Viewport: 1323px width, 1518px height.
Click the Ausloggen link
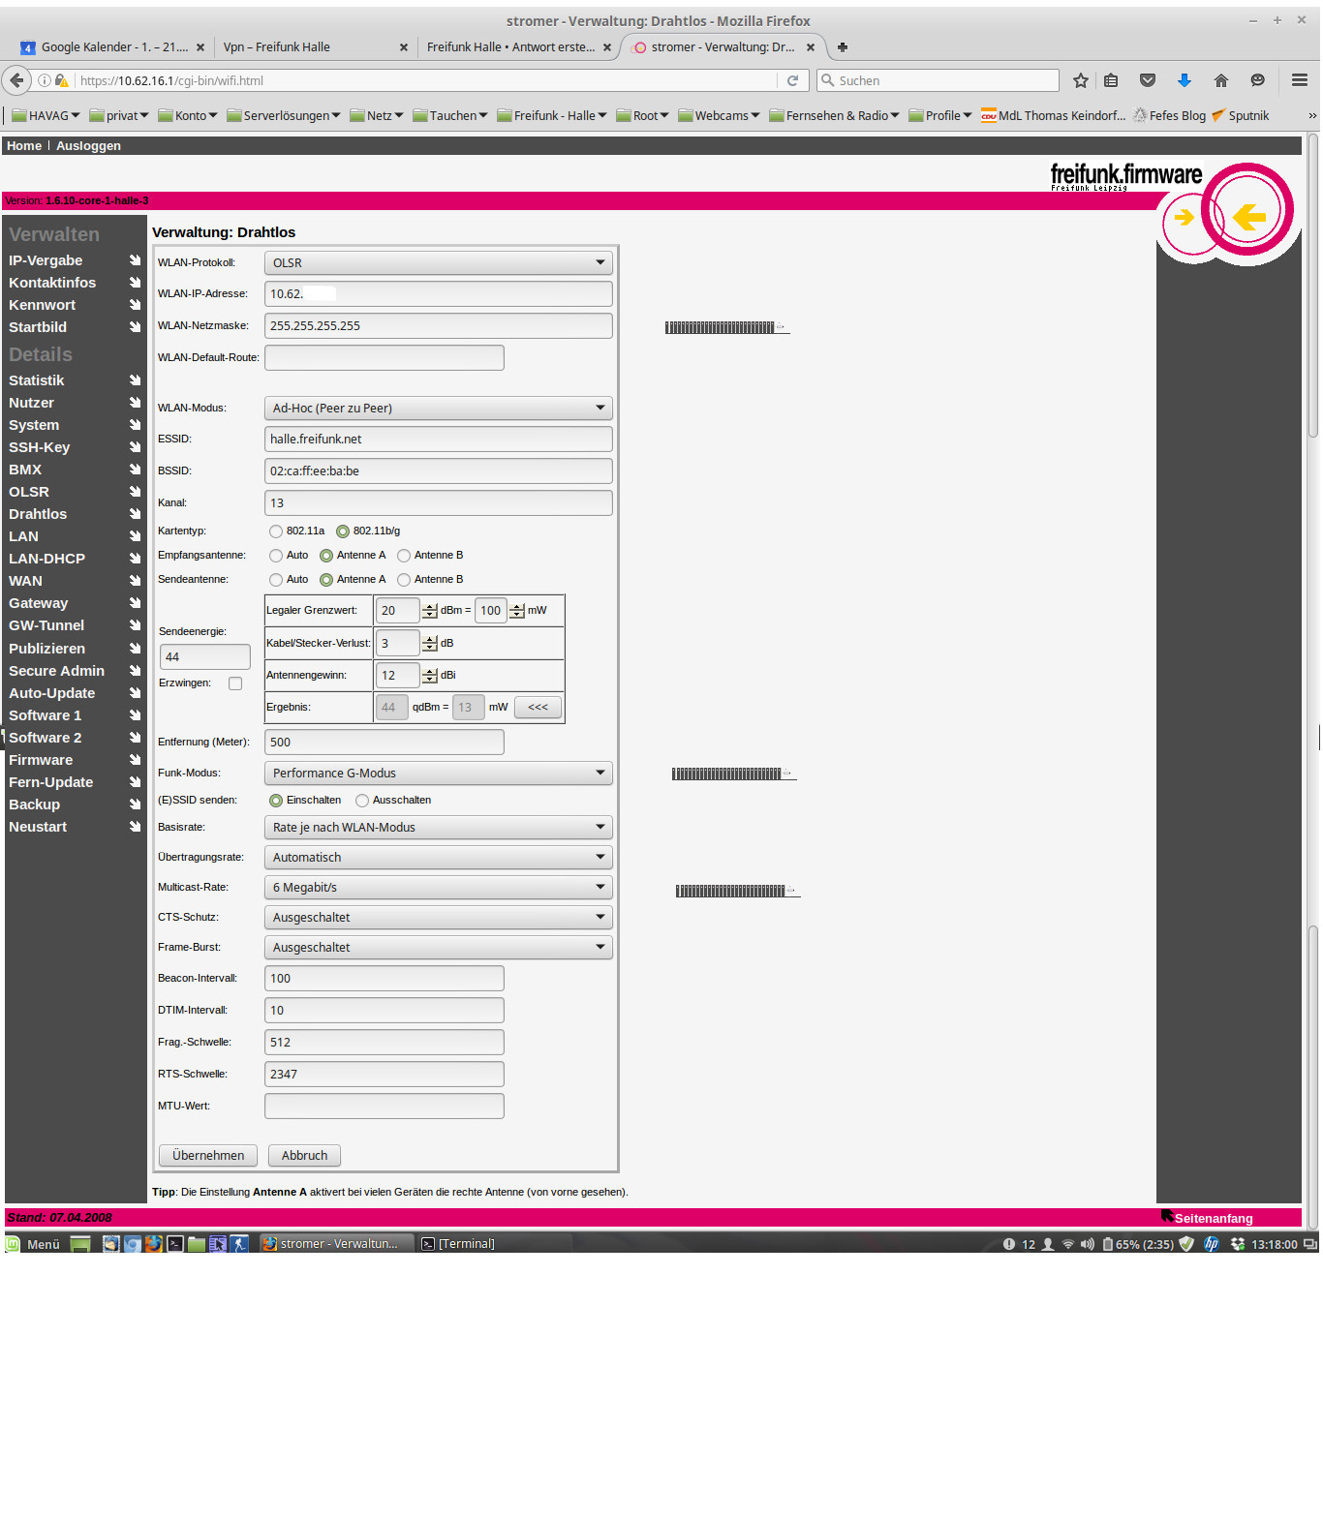[88, 146]
